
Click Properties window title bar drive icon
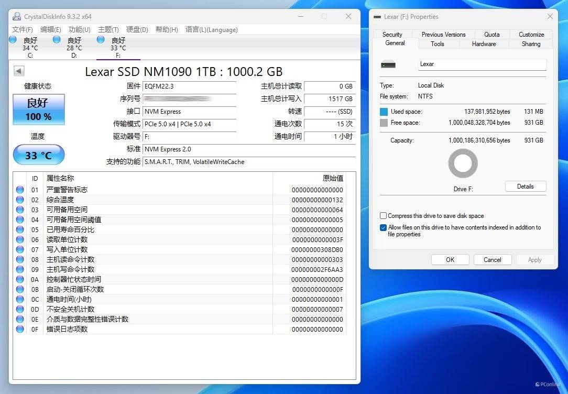pos(377,17)
